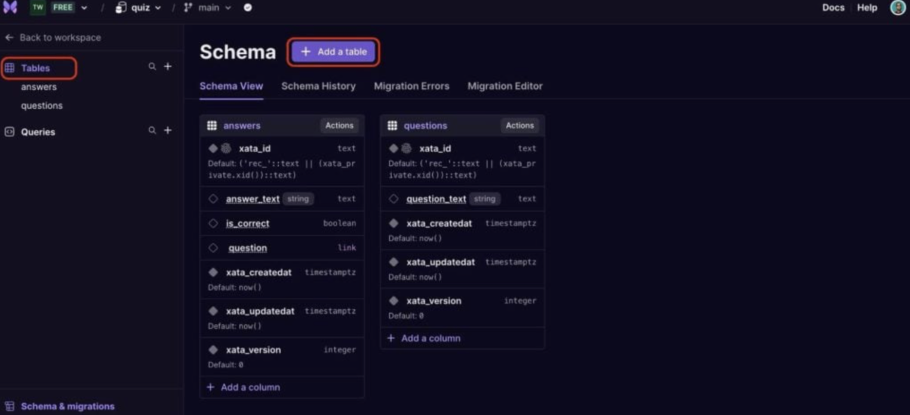Open Actions menu for questions table
Image resolution: width=910 pixels, height=415 pixels.
pos(519,126)
